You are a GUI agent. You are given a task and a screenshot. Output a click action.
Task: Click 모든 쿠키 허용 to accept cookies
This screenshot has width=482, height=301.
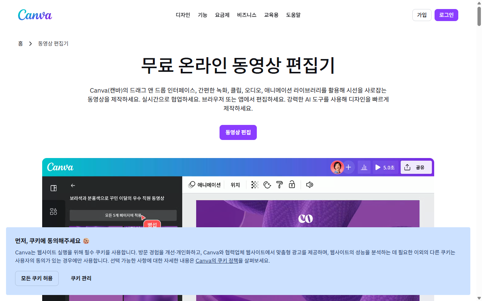(37, 278)
